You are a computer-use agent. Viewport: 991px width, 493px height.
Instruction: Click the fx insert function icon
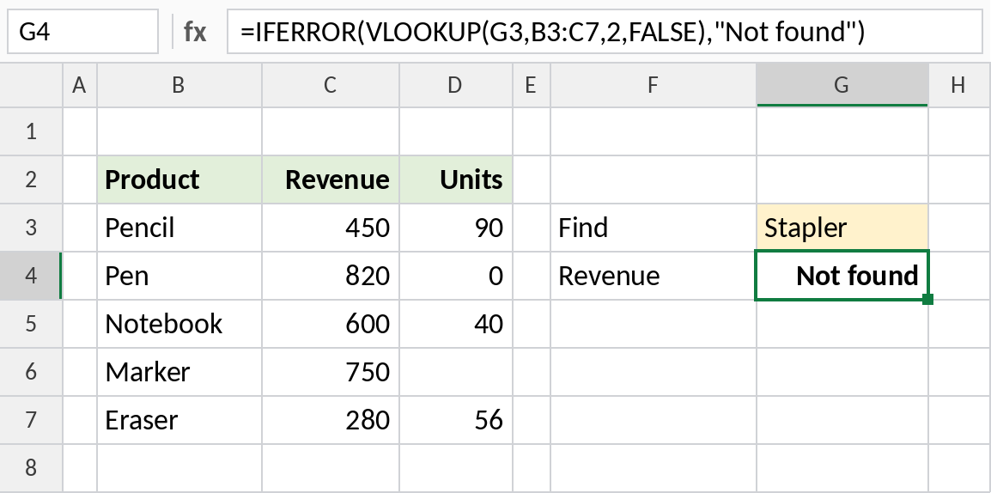pyautogui.click(x=195, y=32)
